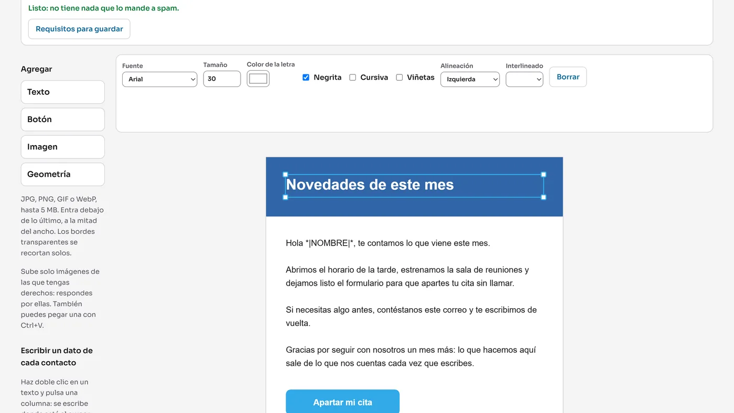This screenshot has height=413, width=734.
Task: Open the Requisitos para guardar panel
Action: (x=79, y=29)
